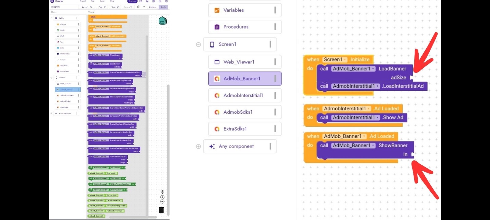Pick set AdMob_Banner1 Test Mode block
Screen dimensions: 490x220
107,178
